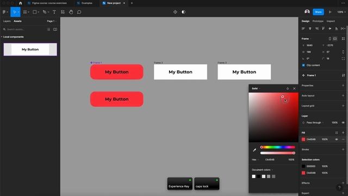348x196 pixels.
Task: Toggle Clip content checkbox
Action: tap(303, 65)
